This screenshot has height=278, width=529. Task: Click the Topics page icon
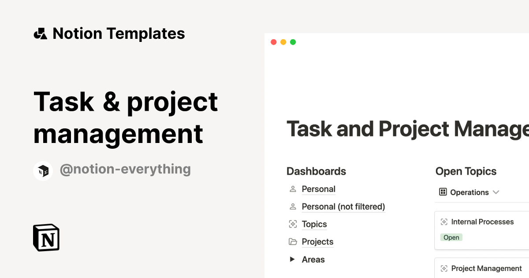tap(293, 224)
